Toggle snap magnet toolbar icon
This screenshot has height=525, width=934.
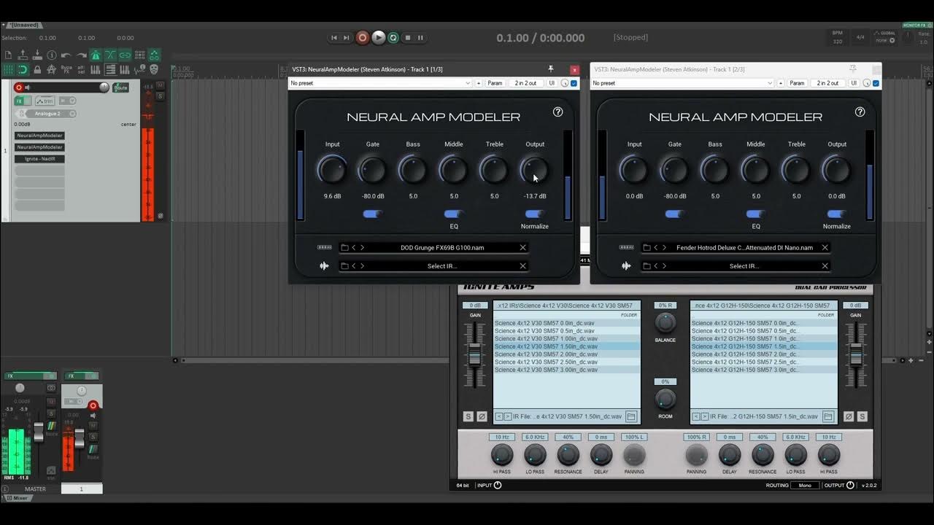(x=23, y=69)
